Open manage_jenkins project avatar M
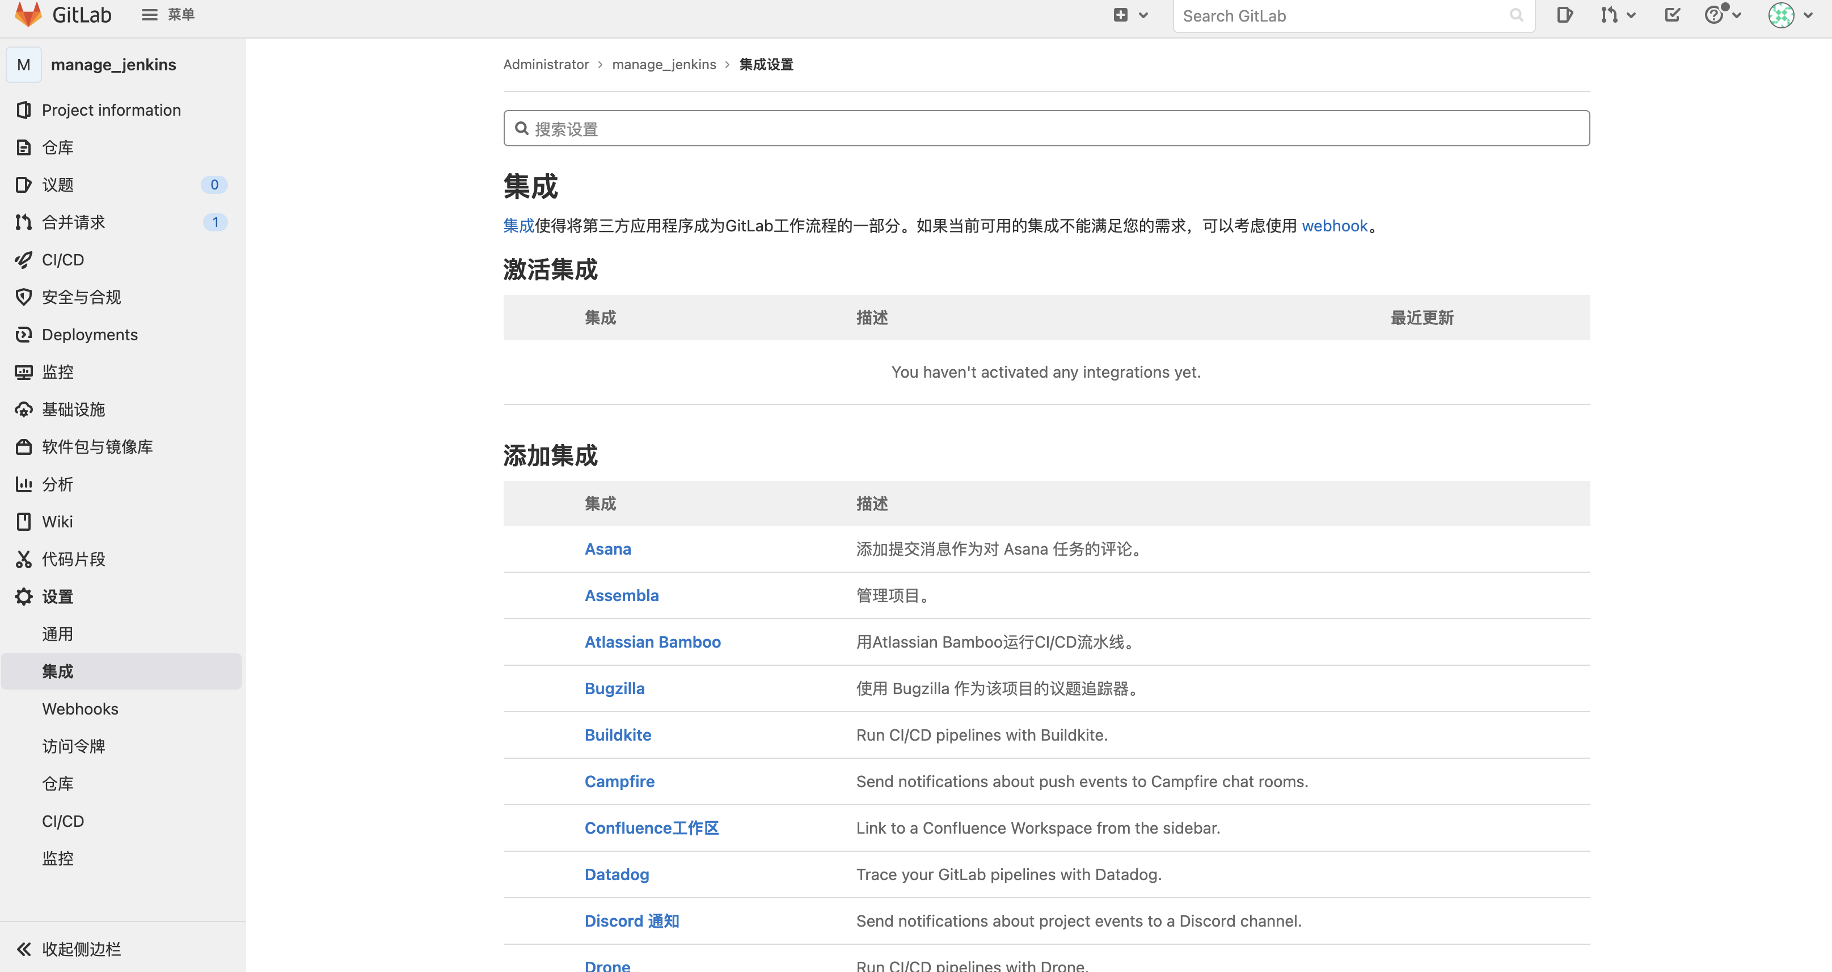Screen dimensions: 1832x972 click(23, 65)
